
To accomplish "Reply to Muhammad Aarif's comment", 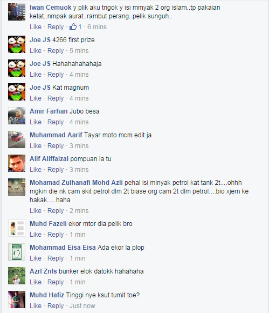I will pyautogui.click(x=56, y=146).
